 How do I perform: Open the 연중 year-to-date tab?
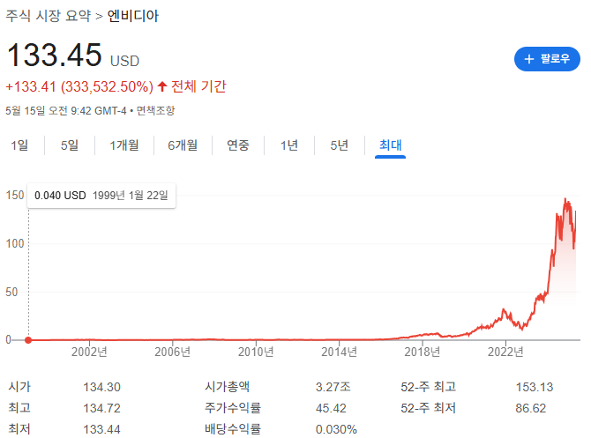click(x=238, y=145)
